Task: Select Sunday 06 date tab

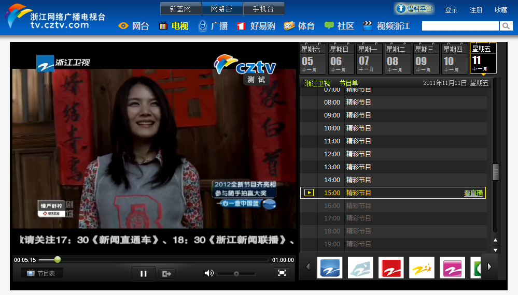Action: pos(341,58)
